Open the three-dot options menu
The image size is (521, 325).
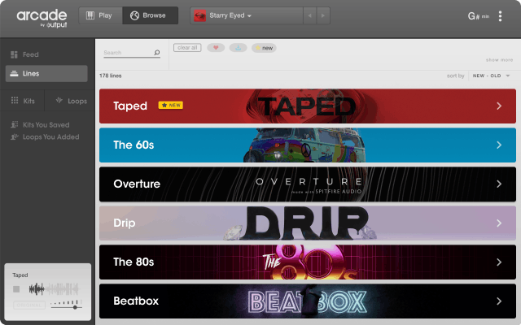coord(500,16)
